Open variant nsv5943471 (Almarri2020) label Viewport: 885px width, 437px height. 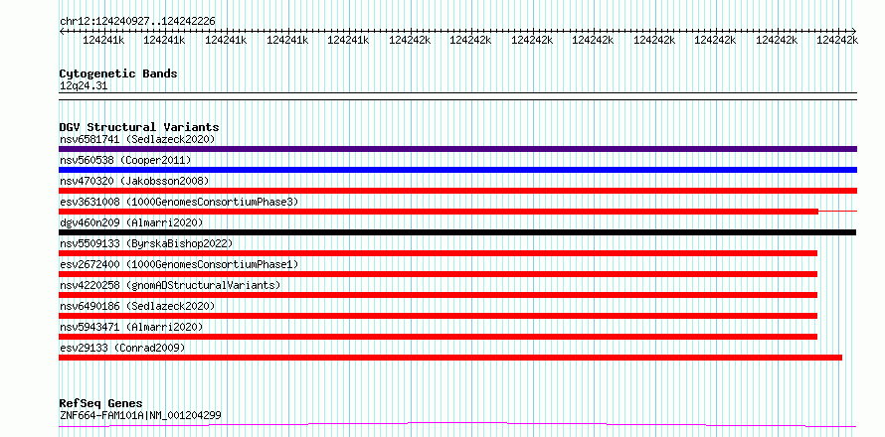131,327
